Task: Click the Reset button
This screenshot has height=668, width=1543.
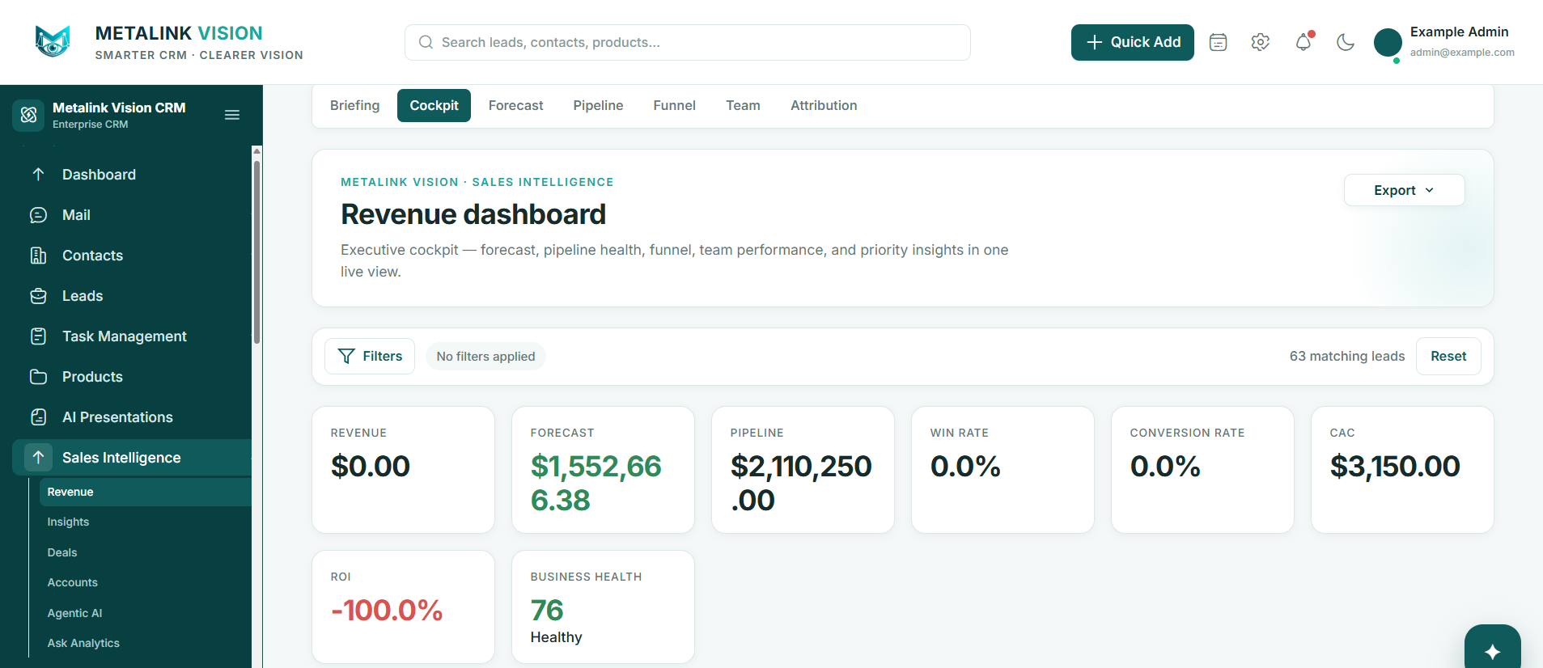Action: click(1448, 357)
